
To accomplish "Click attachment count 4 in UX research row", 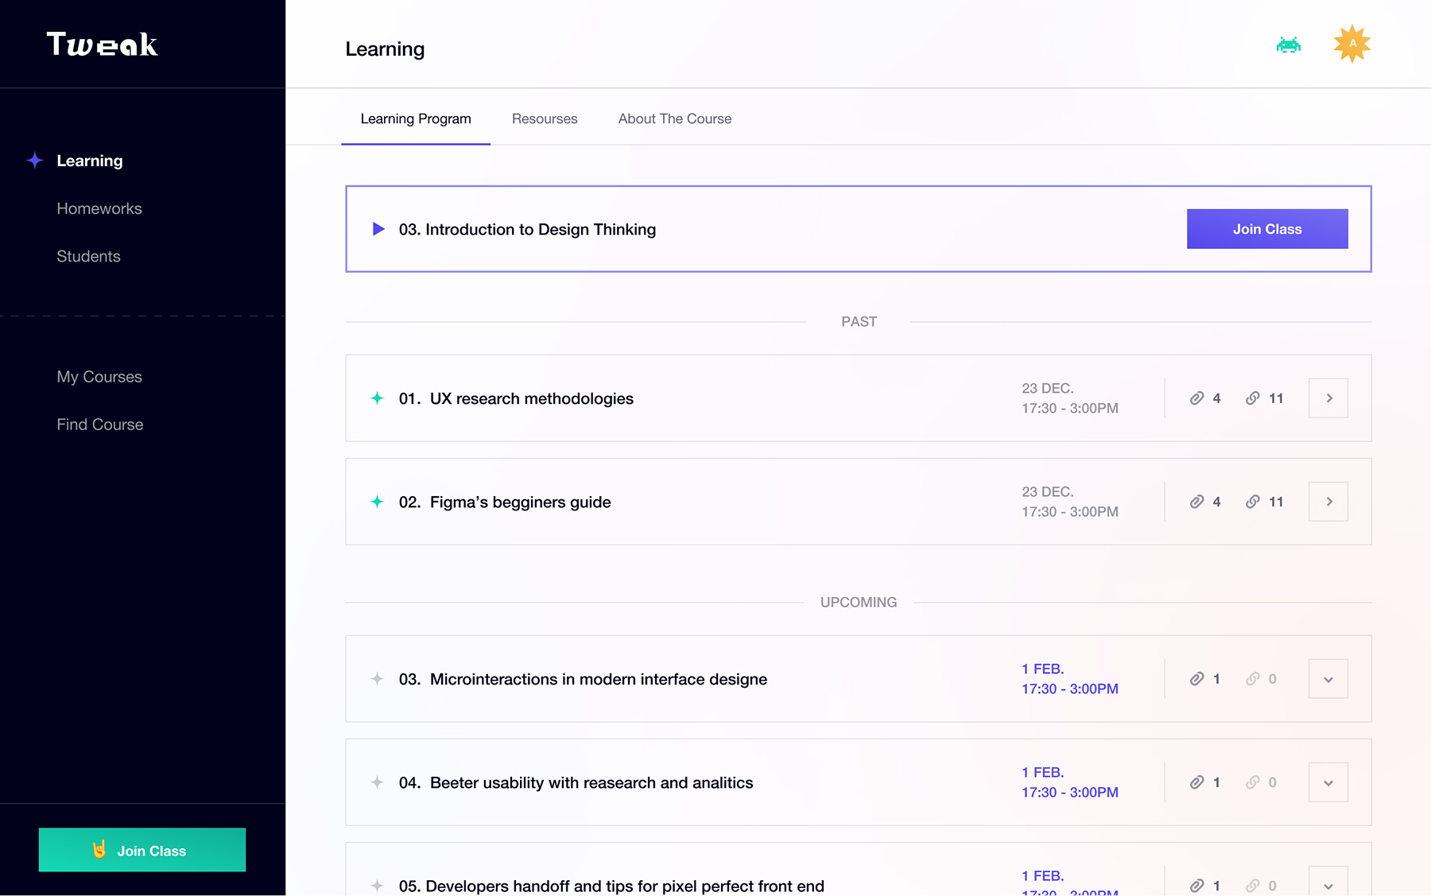I will click(1216, 398).
